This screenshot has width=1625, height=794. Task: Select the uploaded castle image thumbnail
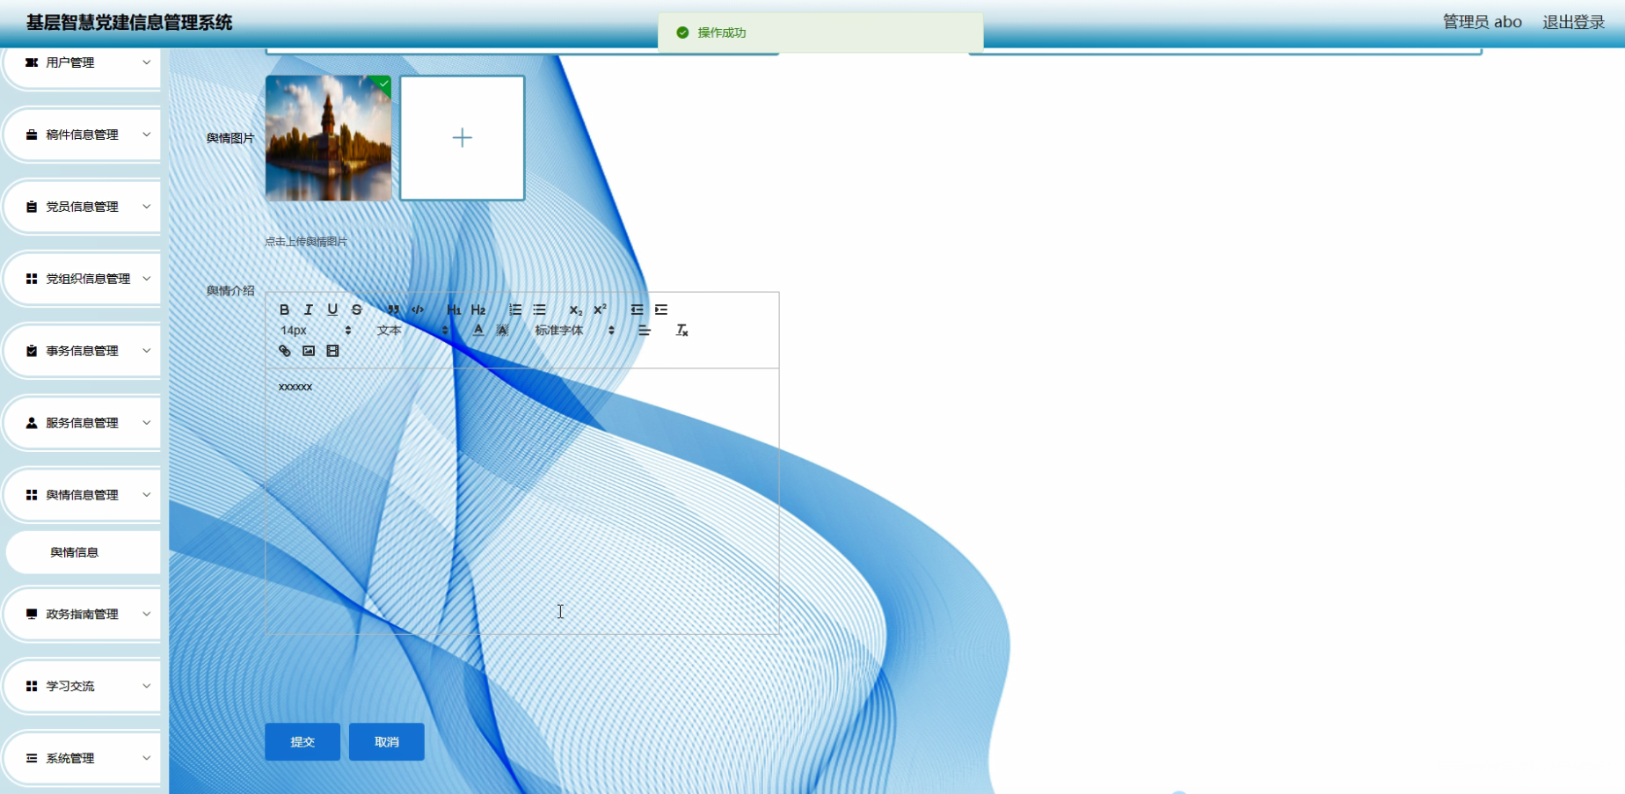(328, 138)
